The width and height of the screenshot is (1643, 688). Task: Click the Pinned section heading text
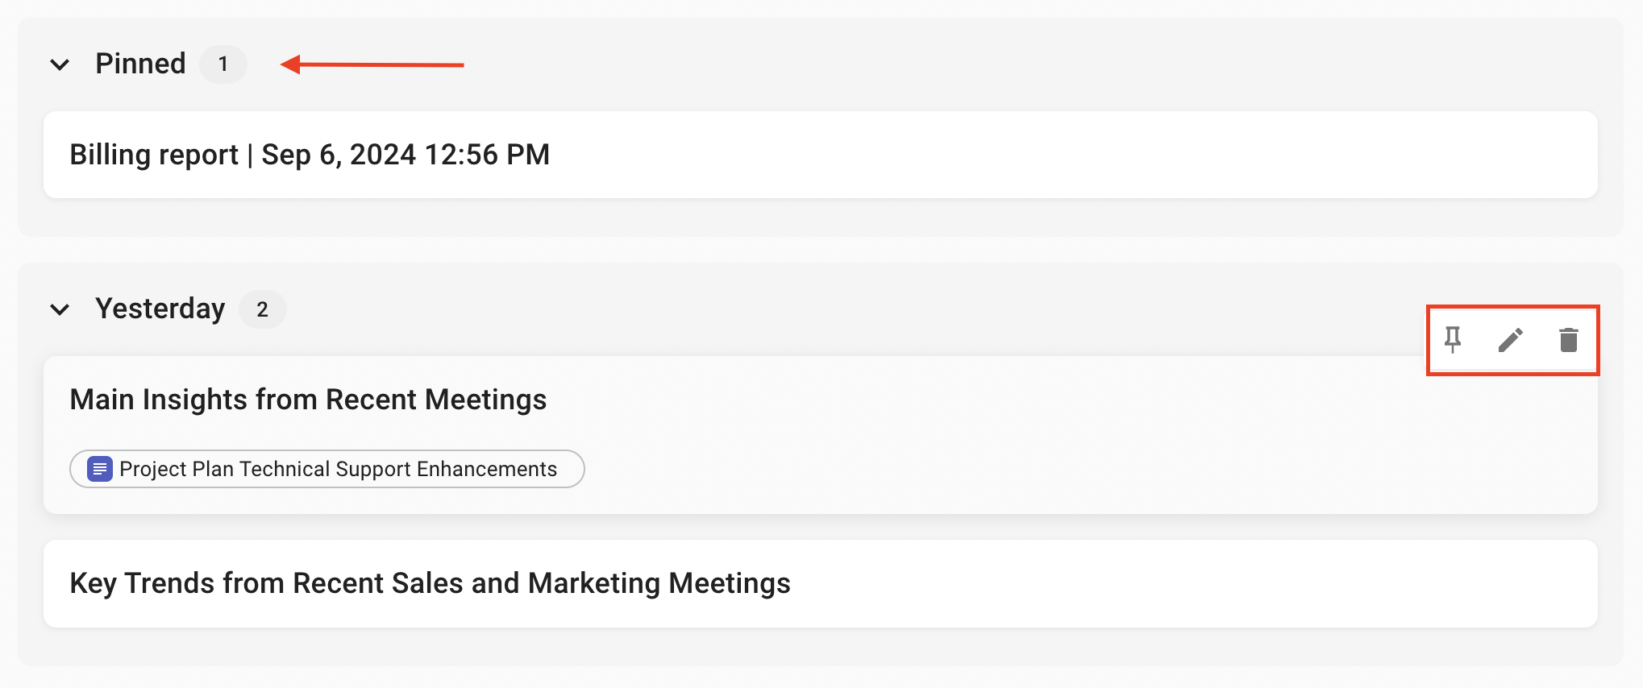(140, 64)
